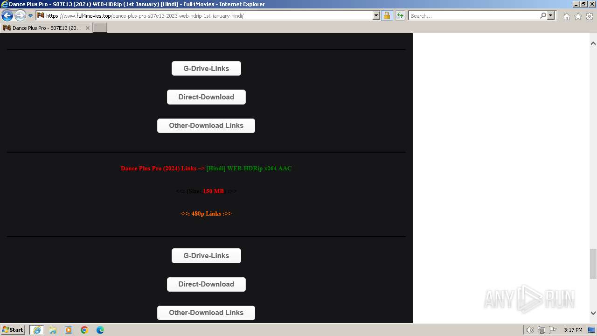The height and width of the screenshot is (336, 597).
Task: Open File Explorer from taskbar
Action: tap(53, 330)
